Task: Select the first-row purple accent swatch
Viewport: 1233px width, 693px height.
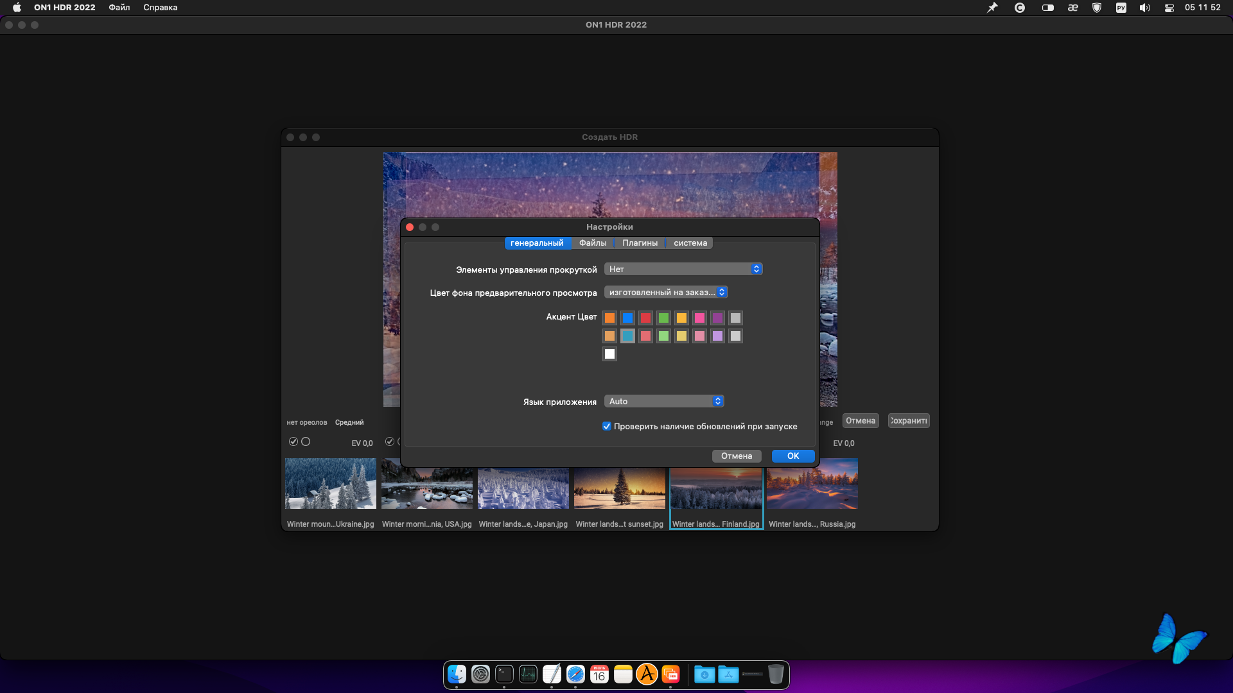Action: [x=717, y=318]
